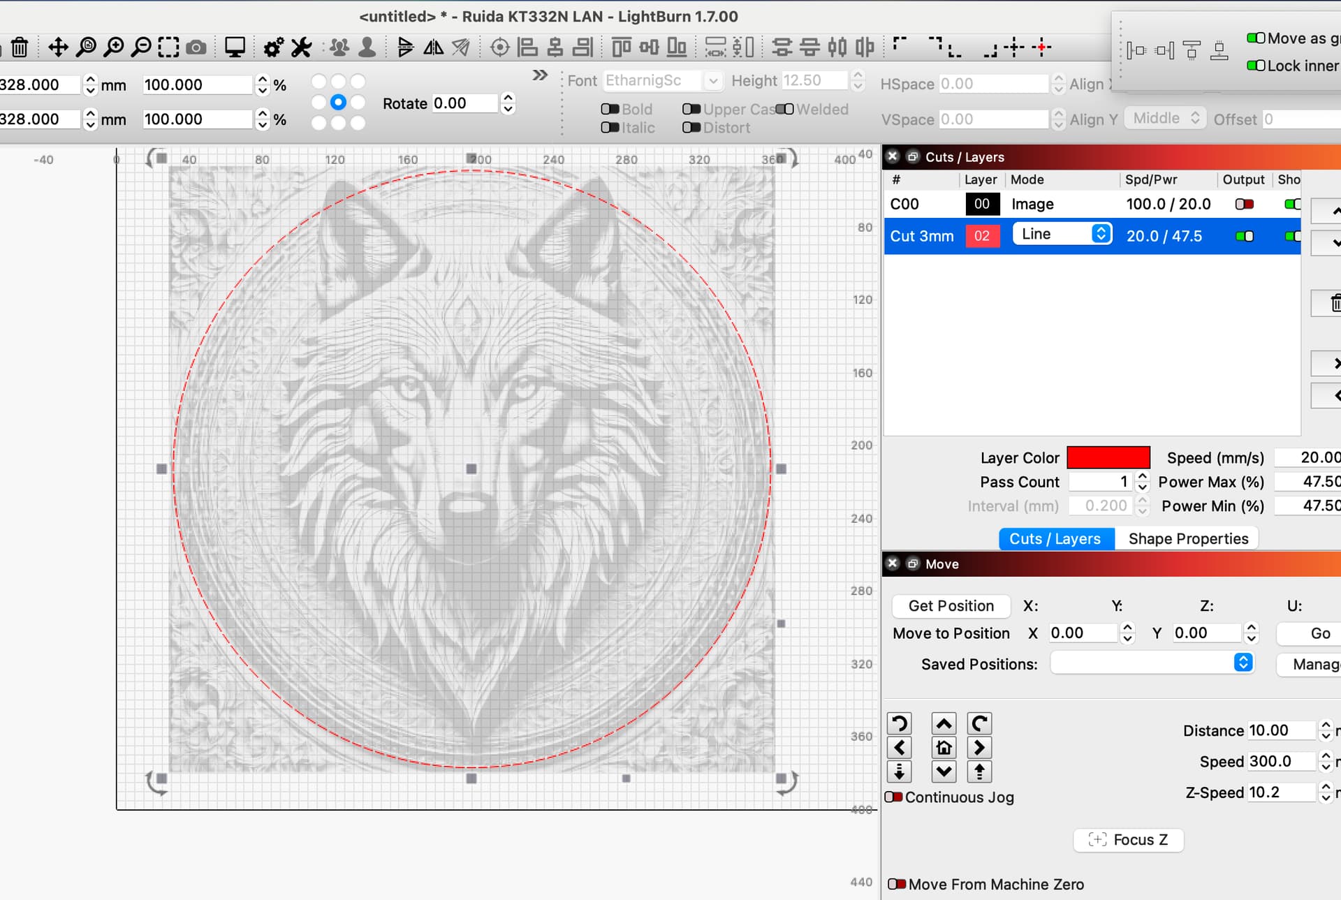Click the Rotate value stepper

click(508, 103)
